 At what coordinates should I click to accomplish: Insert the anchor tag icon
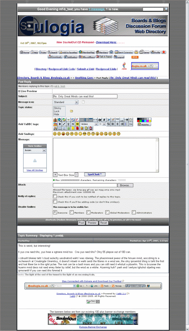(x=55, y=120)
